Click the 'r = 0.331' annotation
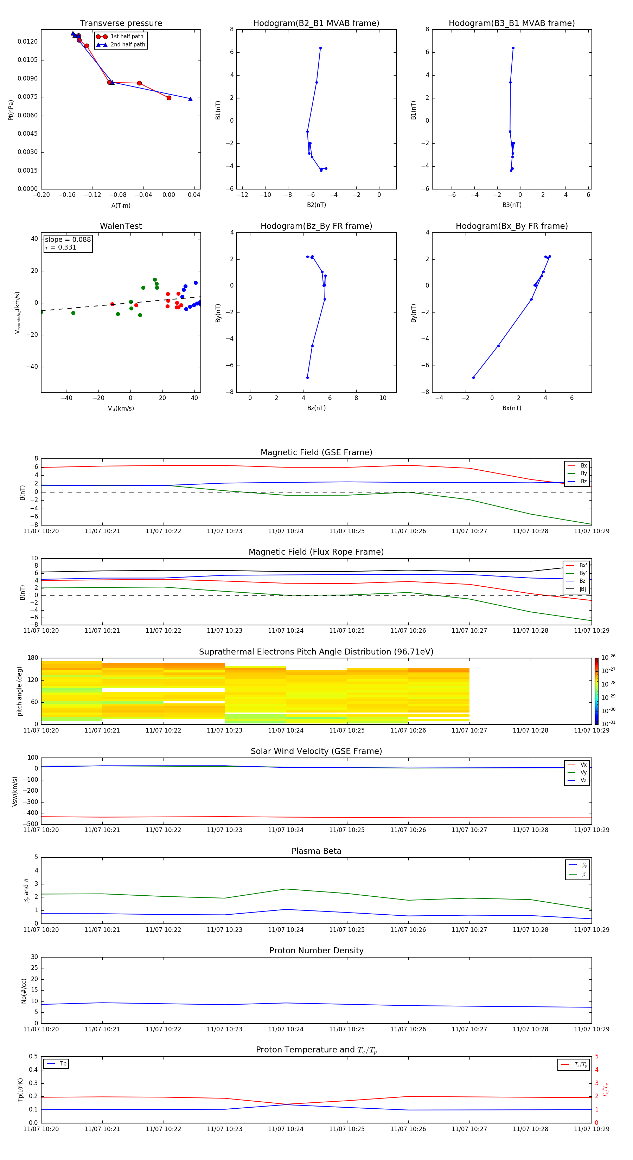633x1160 pixels. coord(61,247)
